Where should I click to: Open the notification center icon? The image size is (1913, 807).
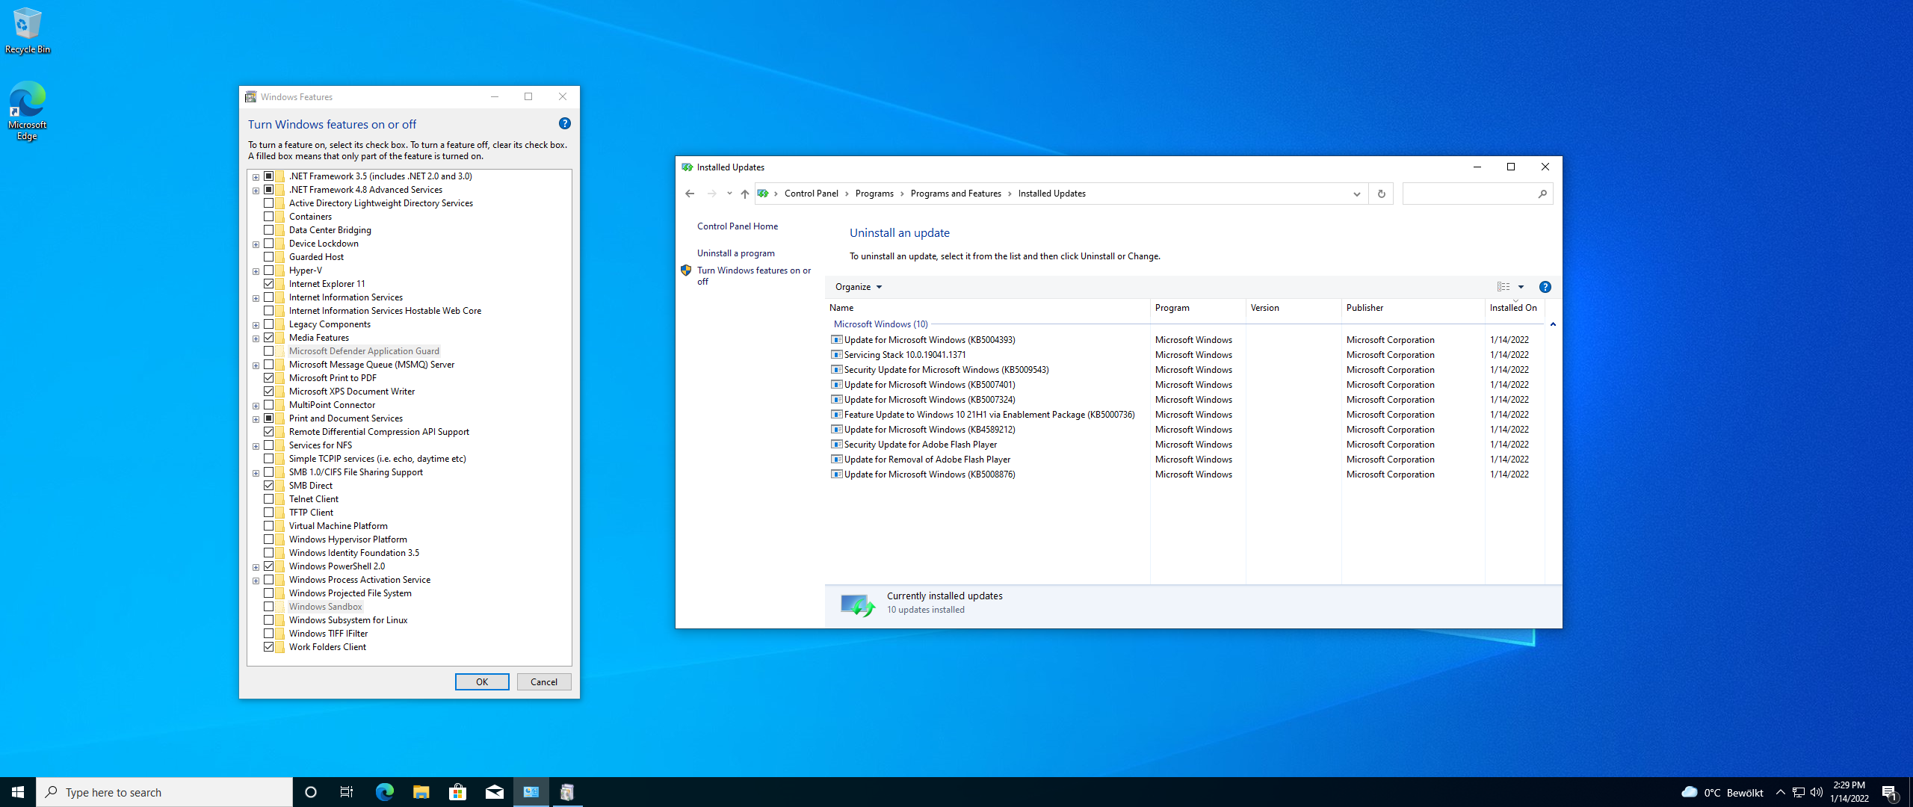(1890, 792)
